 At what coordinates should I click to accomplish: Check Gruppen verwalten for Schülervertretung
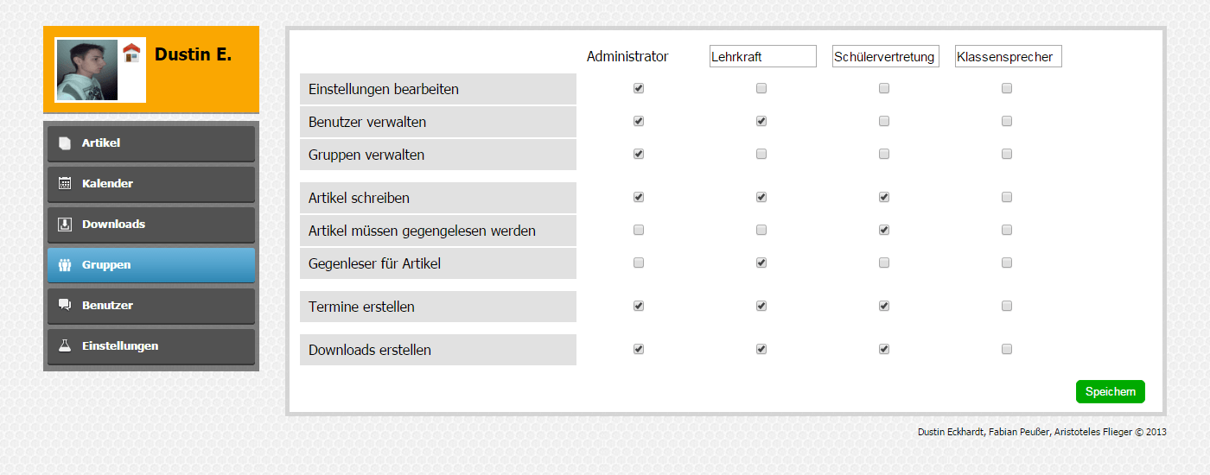(x=884, y=154)
